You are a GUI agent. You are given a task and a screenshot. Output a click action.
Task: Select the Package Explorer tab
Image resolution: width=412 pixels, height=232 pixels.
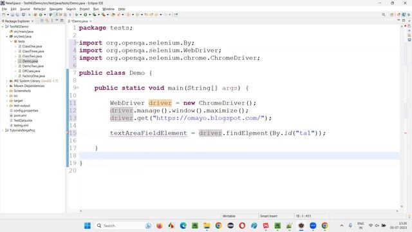coord(17,21)
